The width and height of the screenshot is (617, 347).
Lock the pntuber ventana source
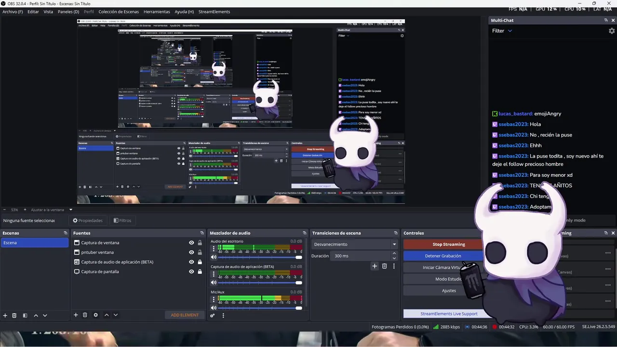(x=200, y=252)
